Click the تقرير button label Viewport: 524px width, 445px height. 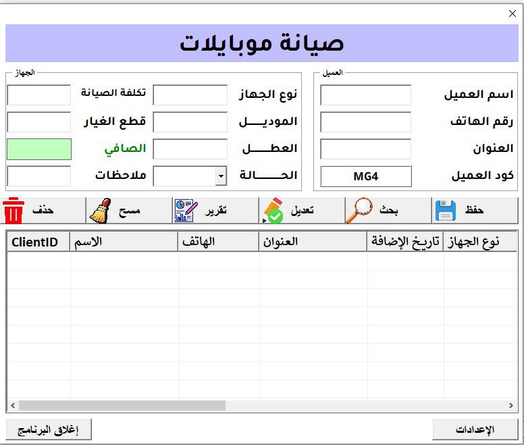(216, 211)
